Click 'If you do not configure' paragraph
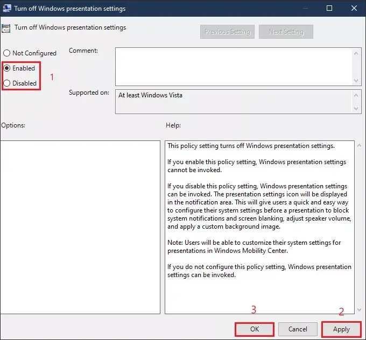This screenshot has height=340, width=366. (259, 271)
